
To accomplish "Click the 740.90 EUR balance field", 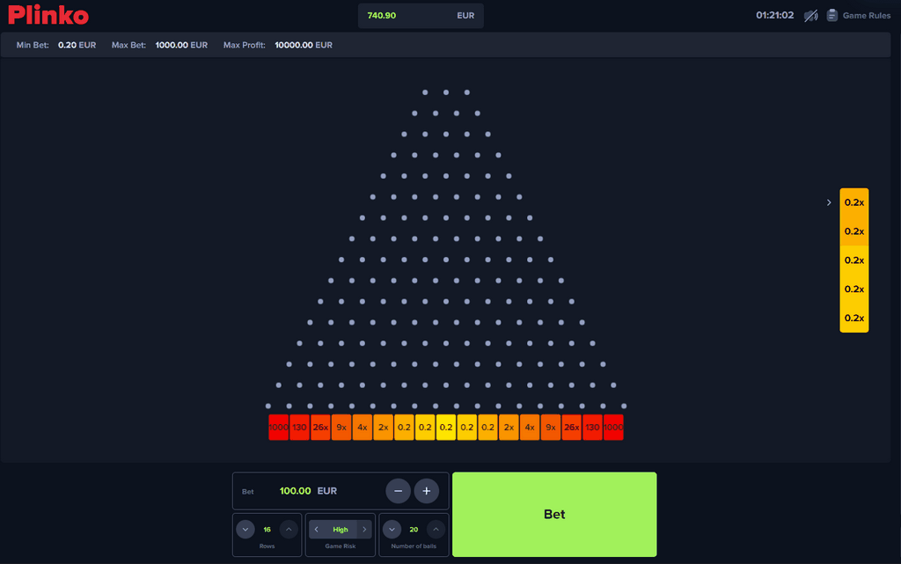I will pos(421,15).
